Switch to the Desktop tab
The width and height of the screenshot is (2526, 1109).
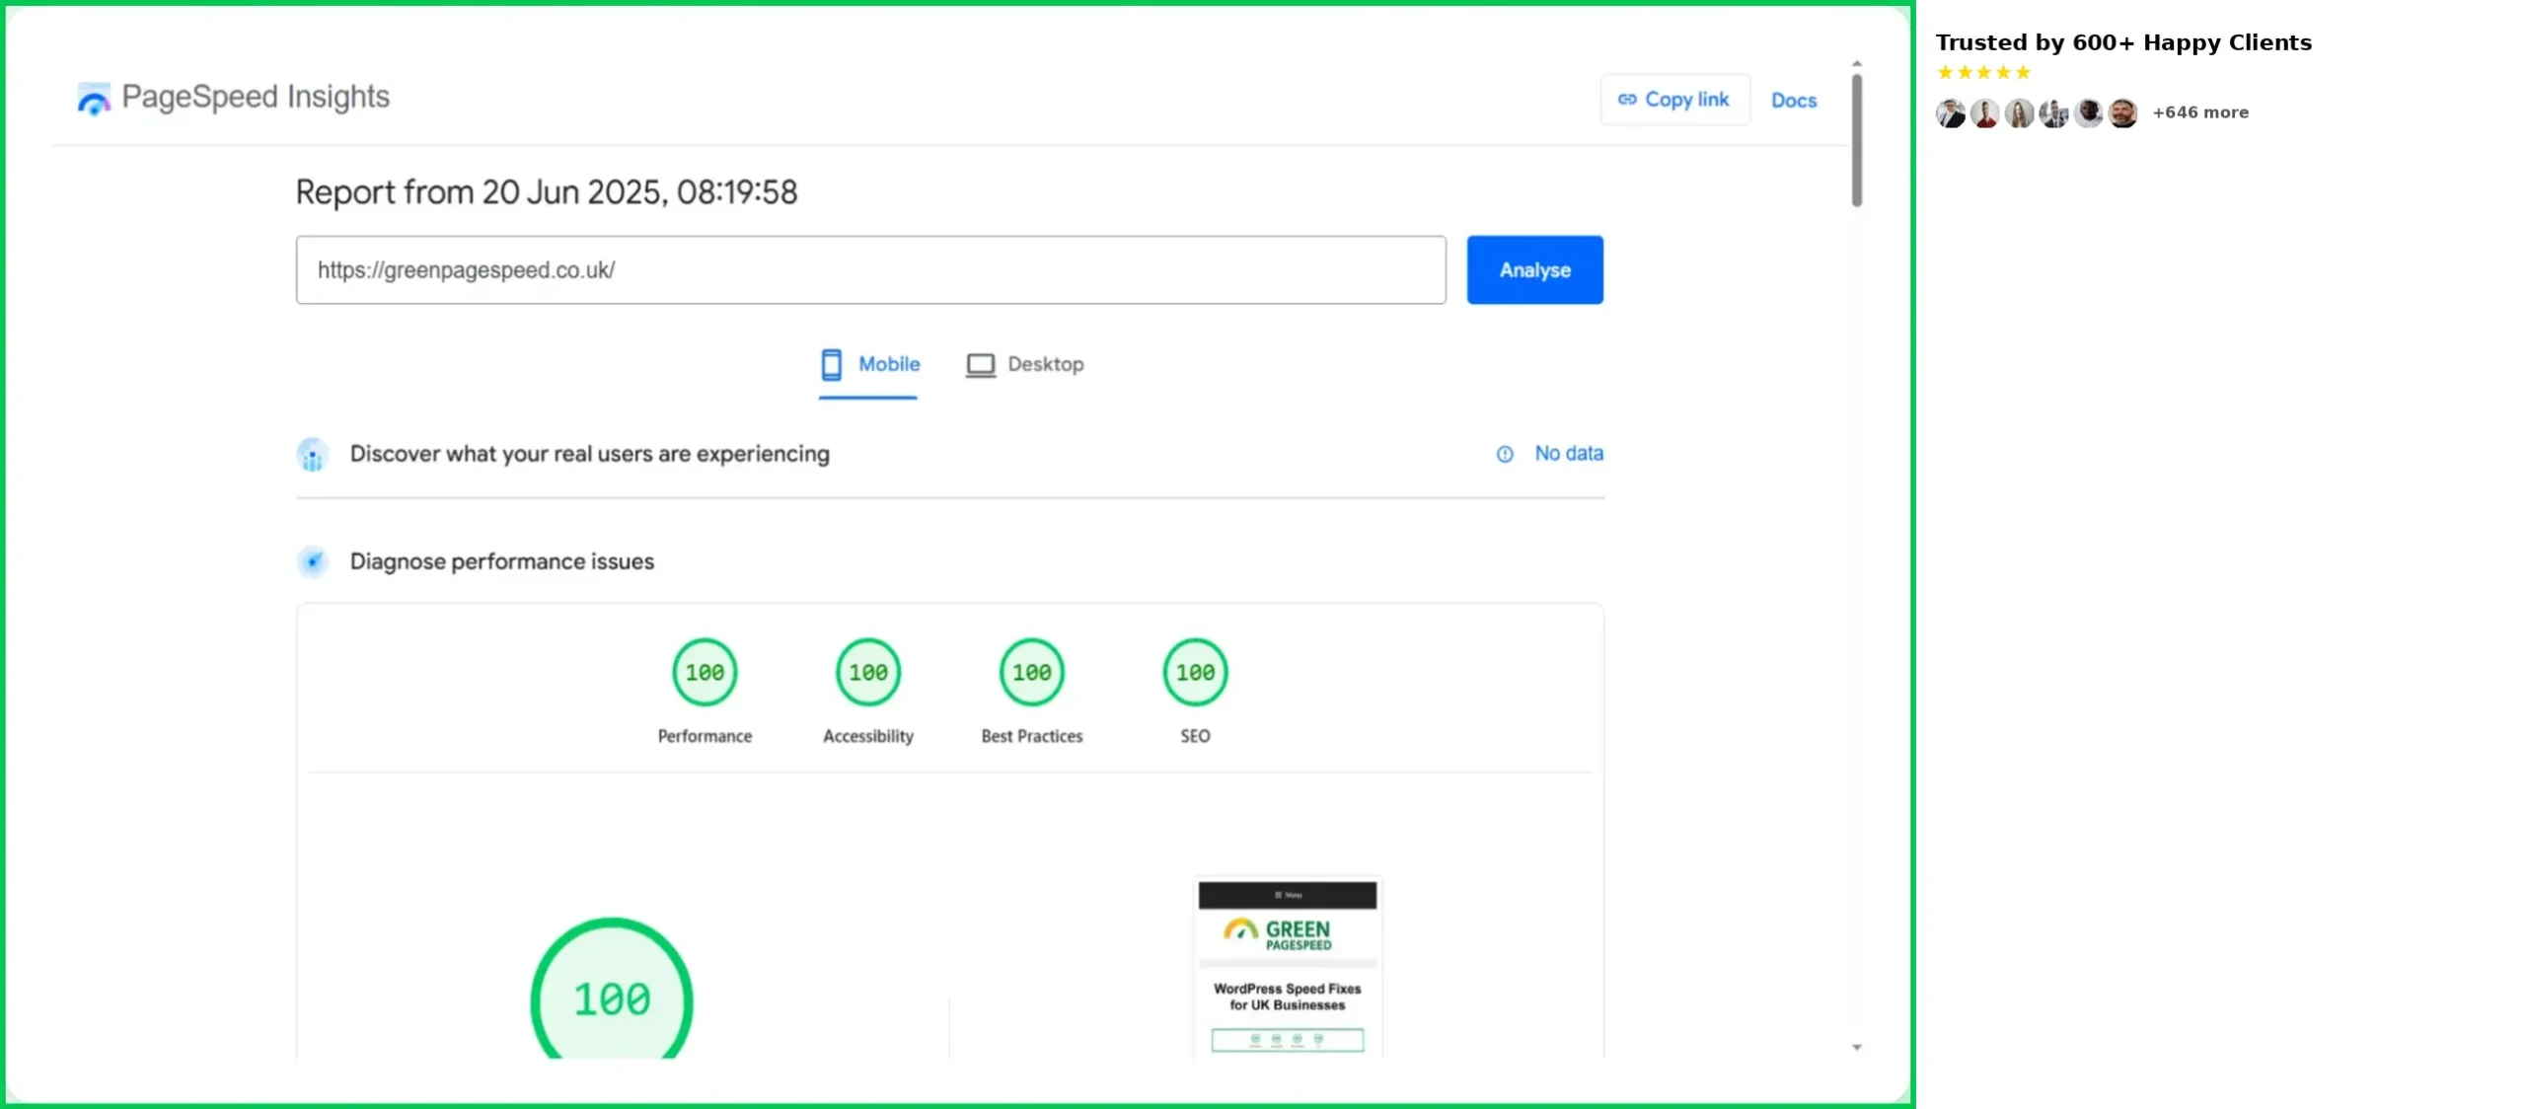(x=1023, y=364)
